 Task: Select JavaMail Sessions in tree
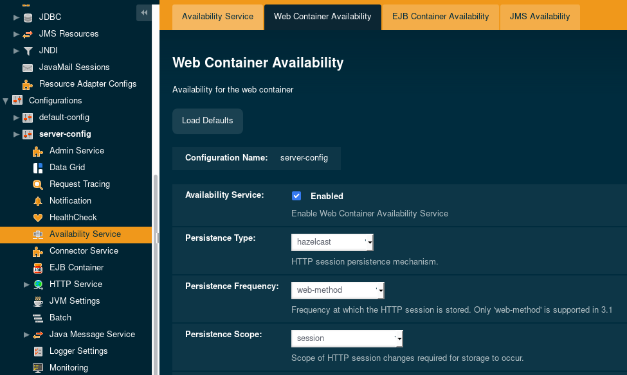[75, 67]
